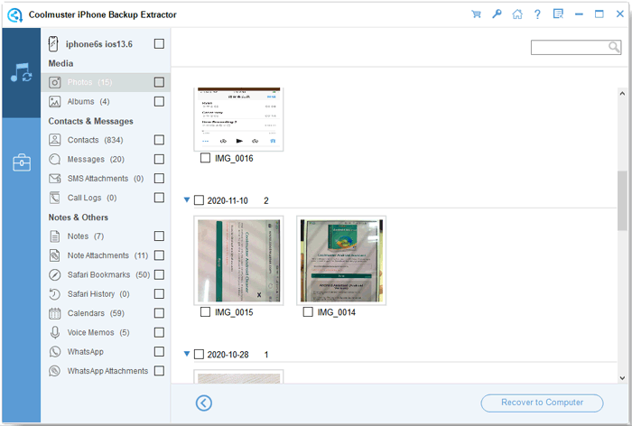Select the IMG_0014 photo checkbox
The image size is (632, 426).
pyautogui.click(x=308, y=312)
